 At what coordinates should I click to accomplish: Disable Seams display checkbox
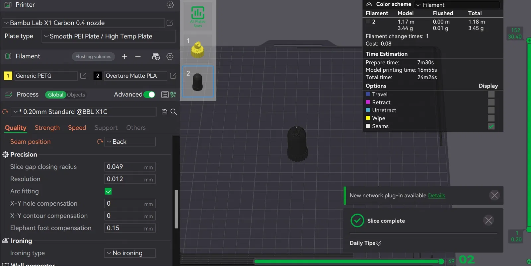click(x=491, y=126)
